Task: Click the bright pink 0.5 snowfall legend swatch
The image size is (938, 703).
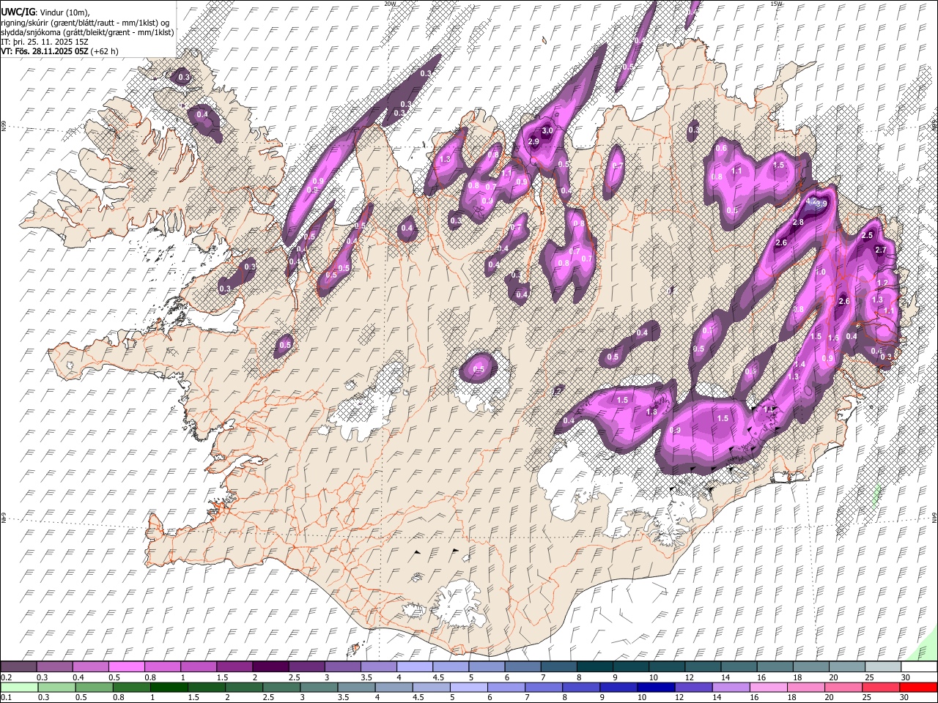Action: coord(127,666)
